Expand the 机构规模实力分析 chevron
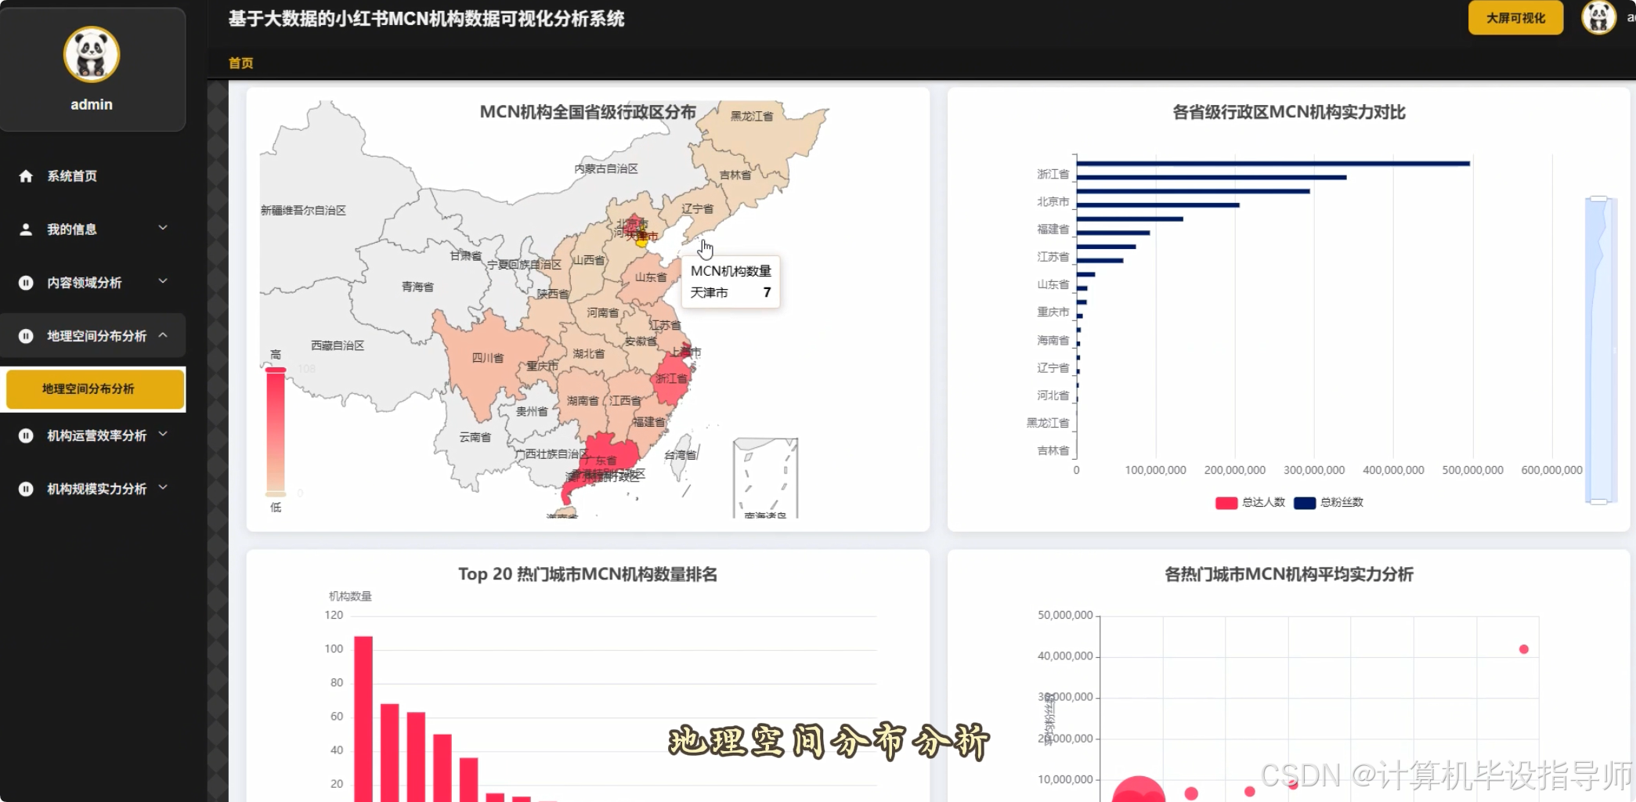 pos(163,487)
